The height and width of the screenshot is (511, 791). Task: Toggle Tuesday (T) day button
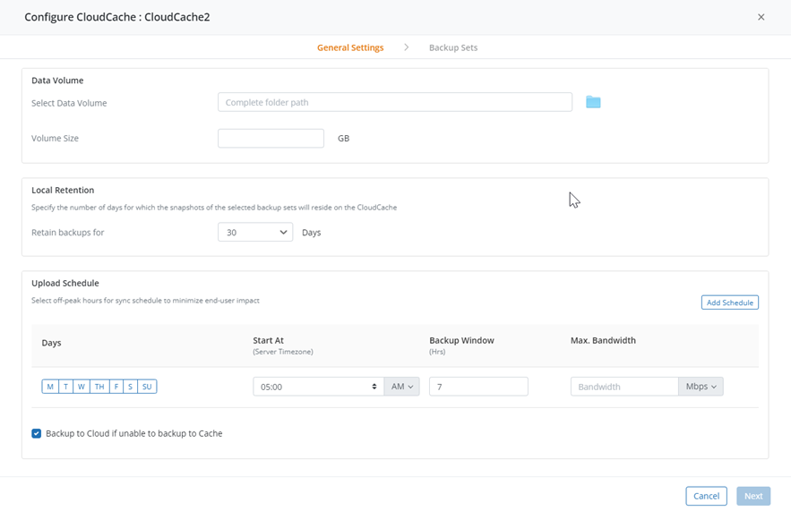click(65, 387)
